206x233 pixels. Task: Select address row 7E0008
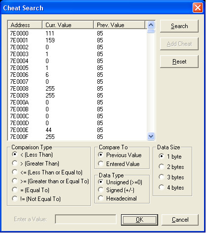pyautogui.click(x=77, y=89)
